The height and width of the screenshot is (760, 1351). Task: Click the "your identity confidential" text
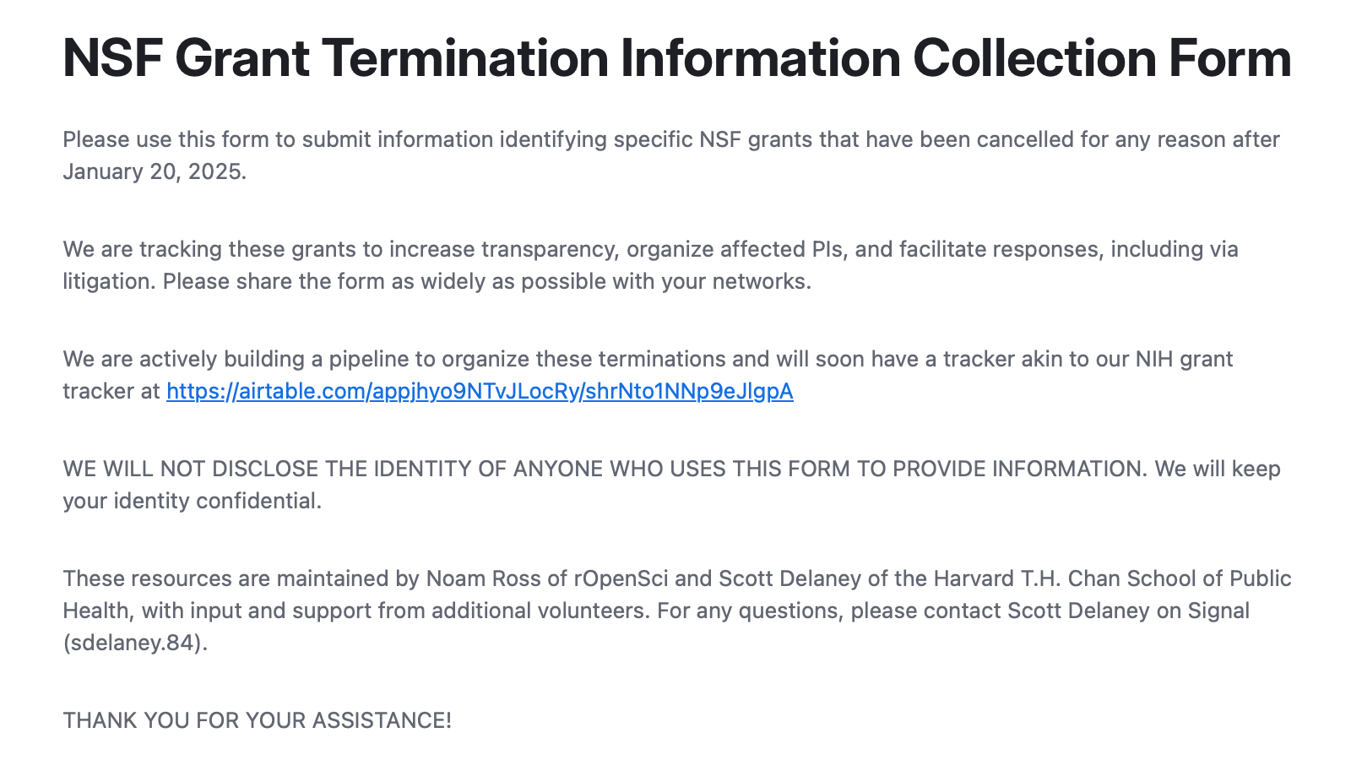coord(192,502)
